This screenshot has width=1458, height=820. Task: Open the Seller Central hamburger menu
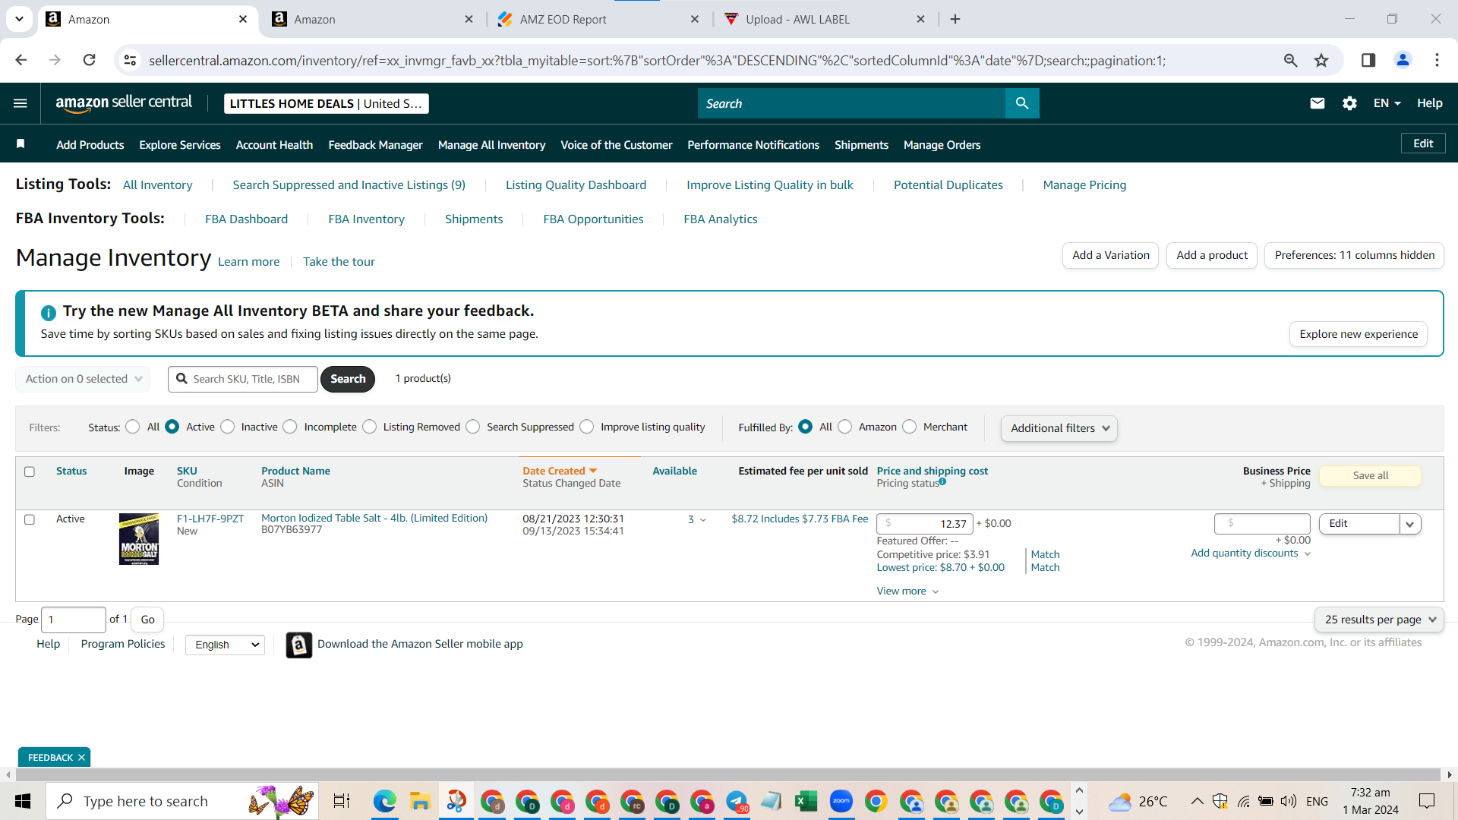pos(21,103)
